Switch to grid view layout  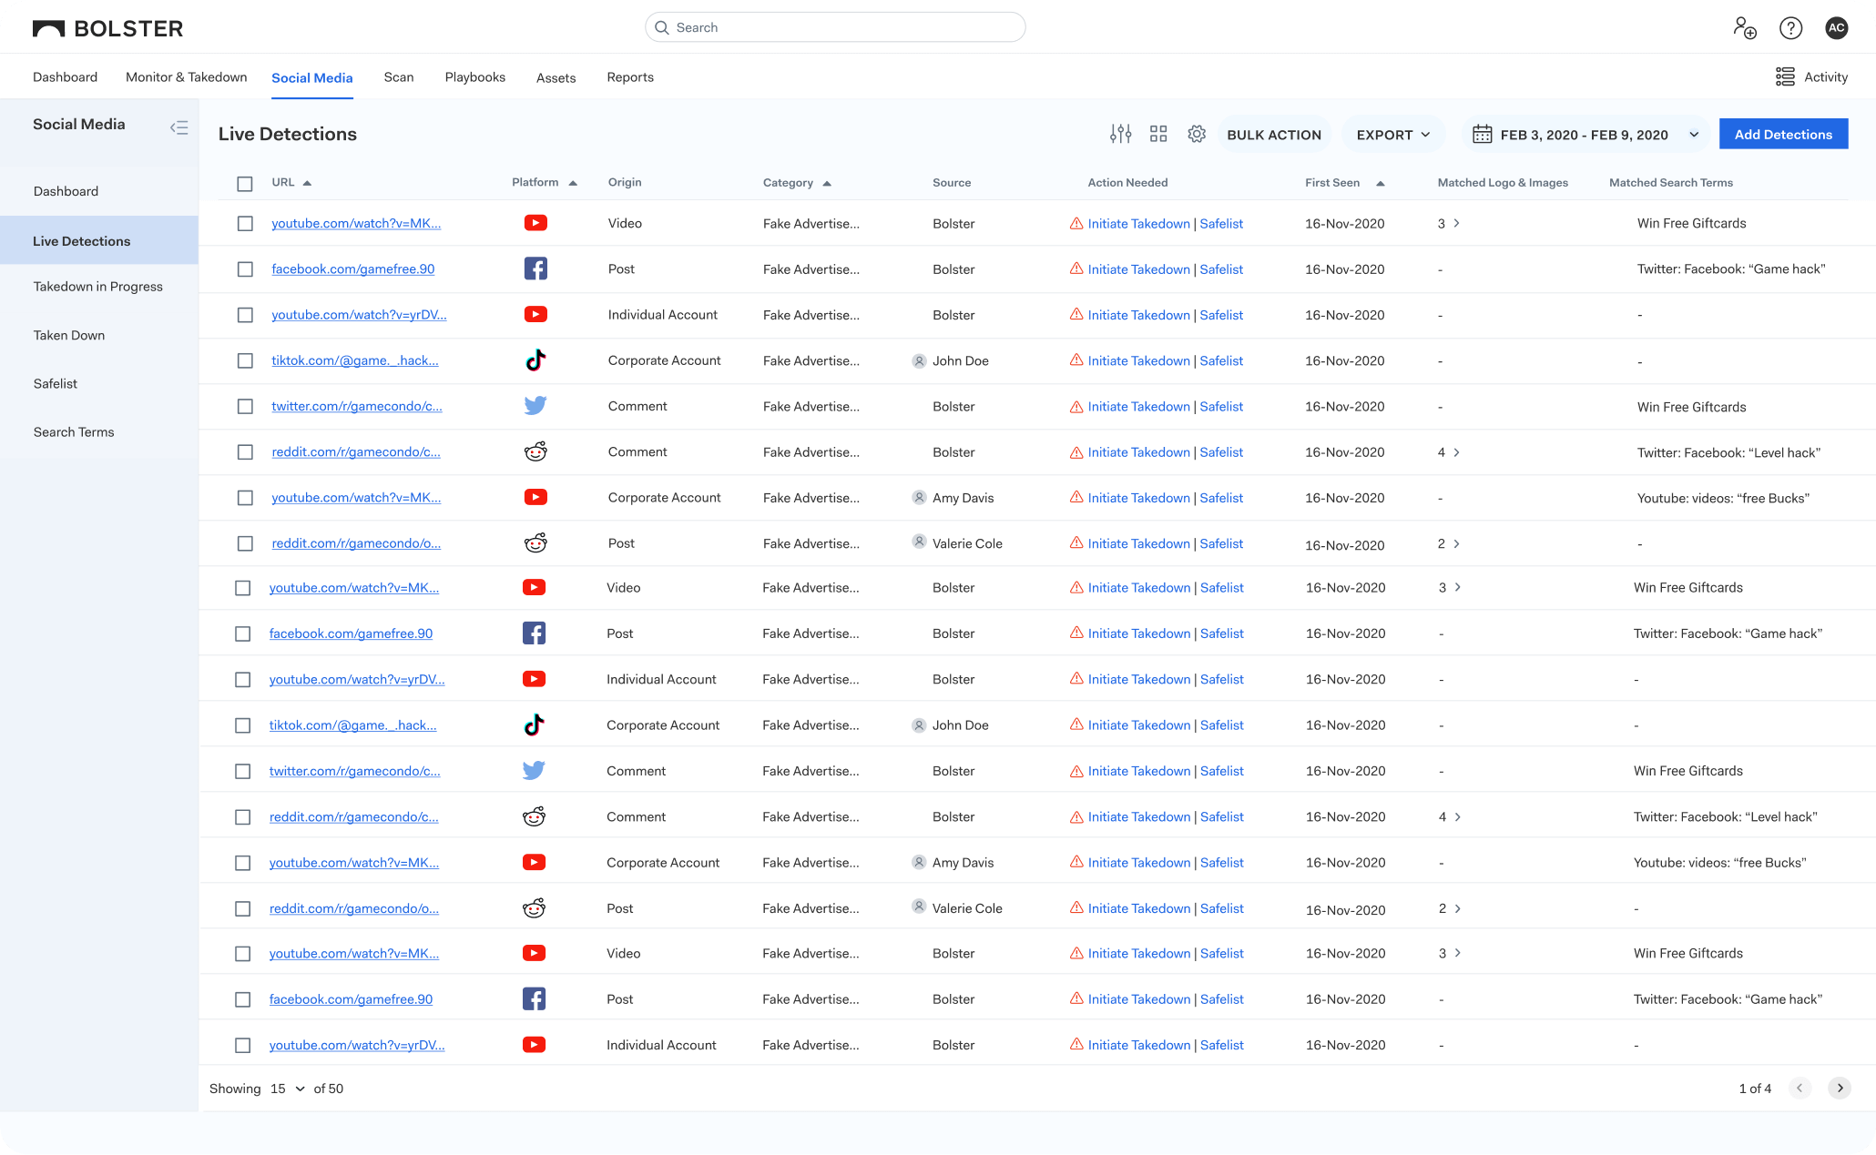click(x=1158, y=134)
